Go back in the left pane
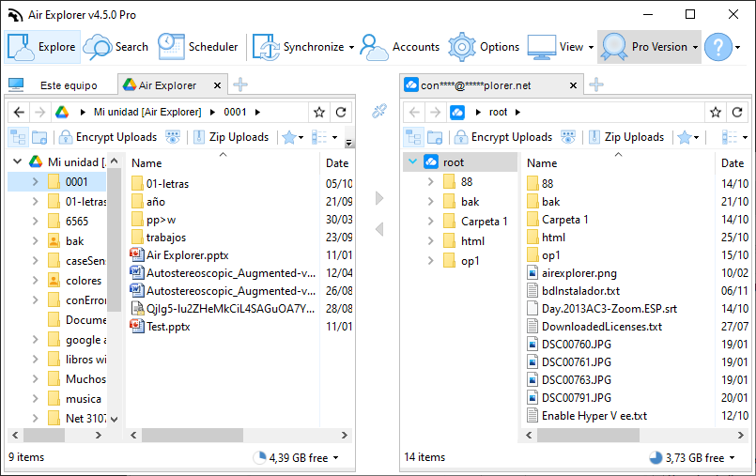The width and height of the screenshot is (756, 476). (19, 113)
